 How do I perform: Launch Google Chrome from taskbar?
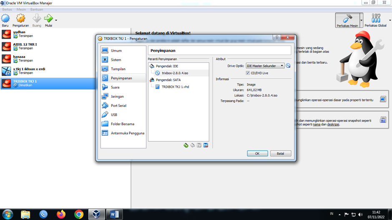pyautogui.click(x=79, y=214)
